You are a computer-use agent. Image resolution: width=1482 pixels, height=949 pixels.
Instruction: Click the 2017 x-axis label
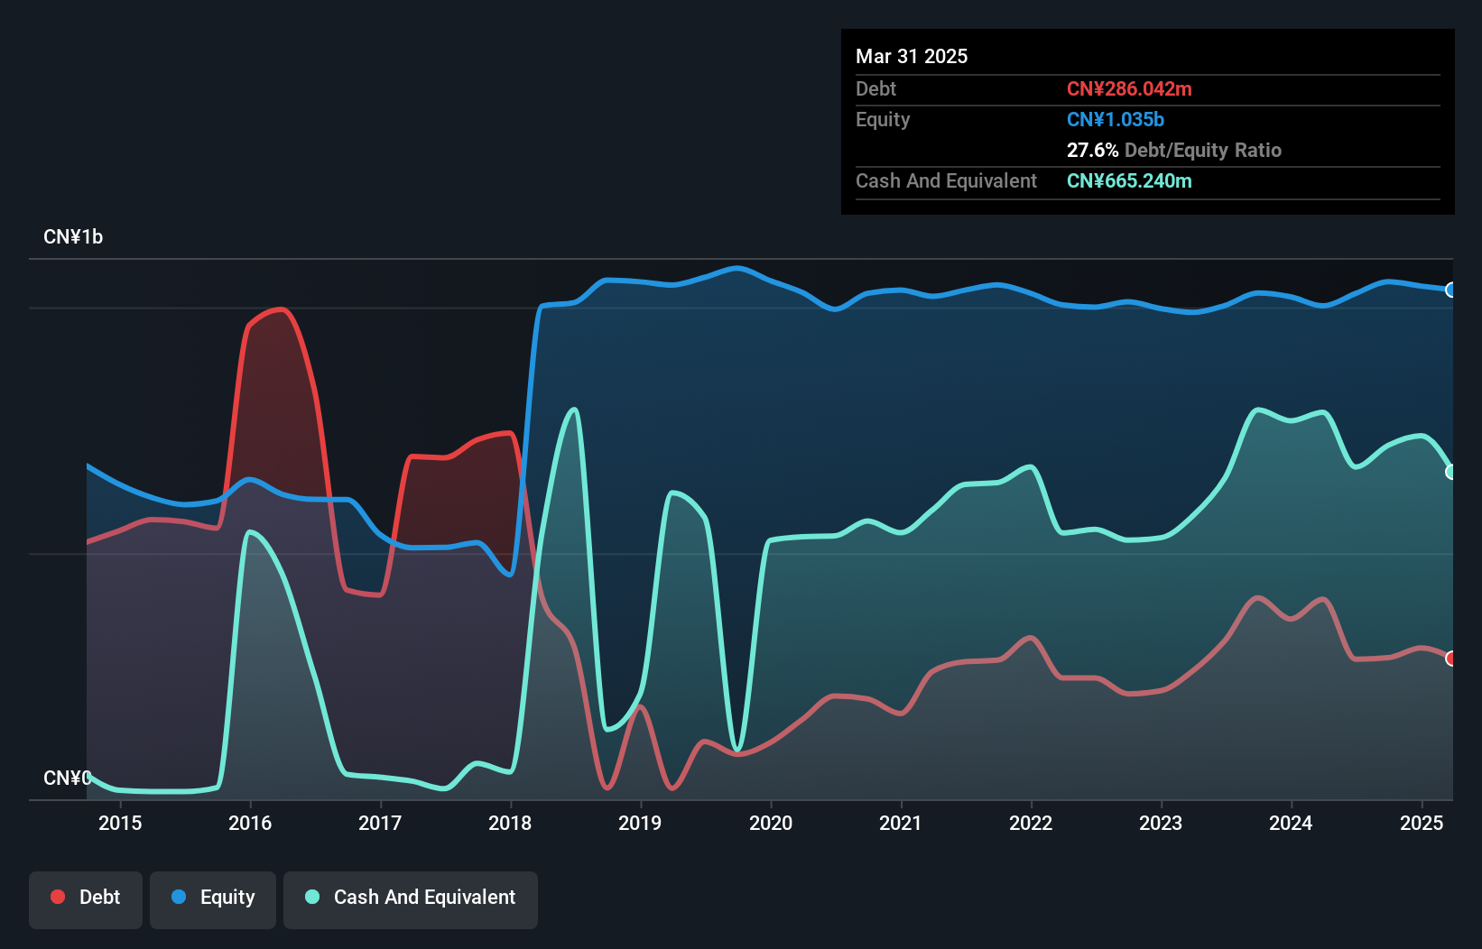tap(380, 823)
